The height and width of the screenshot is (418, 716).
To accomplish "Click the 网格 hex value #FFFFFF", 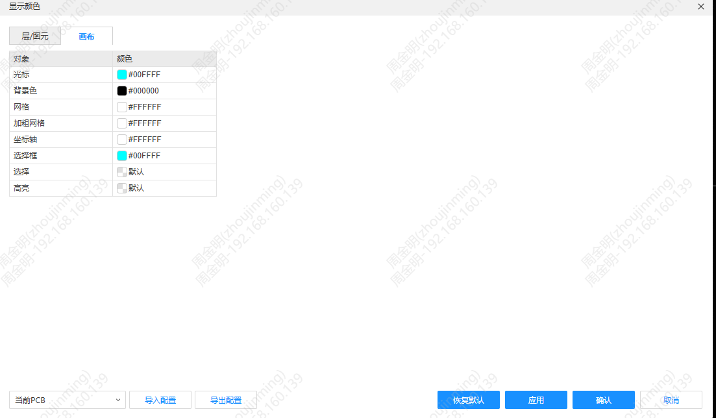I will point(145,107).
